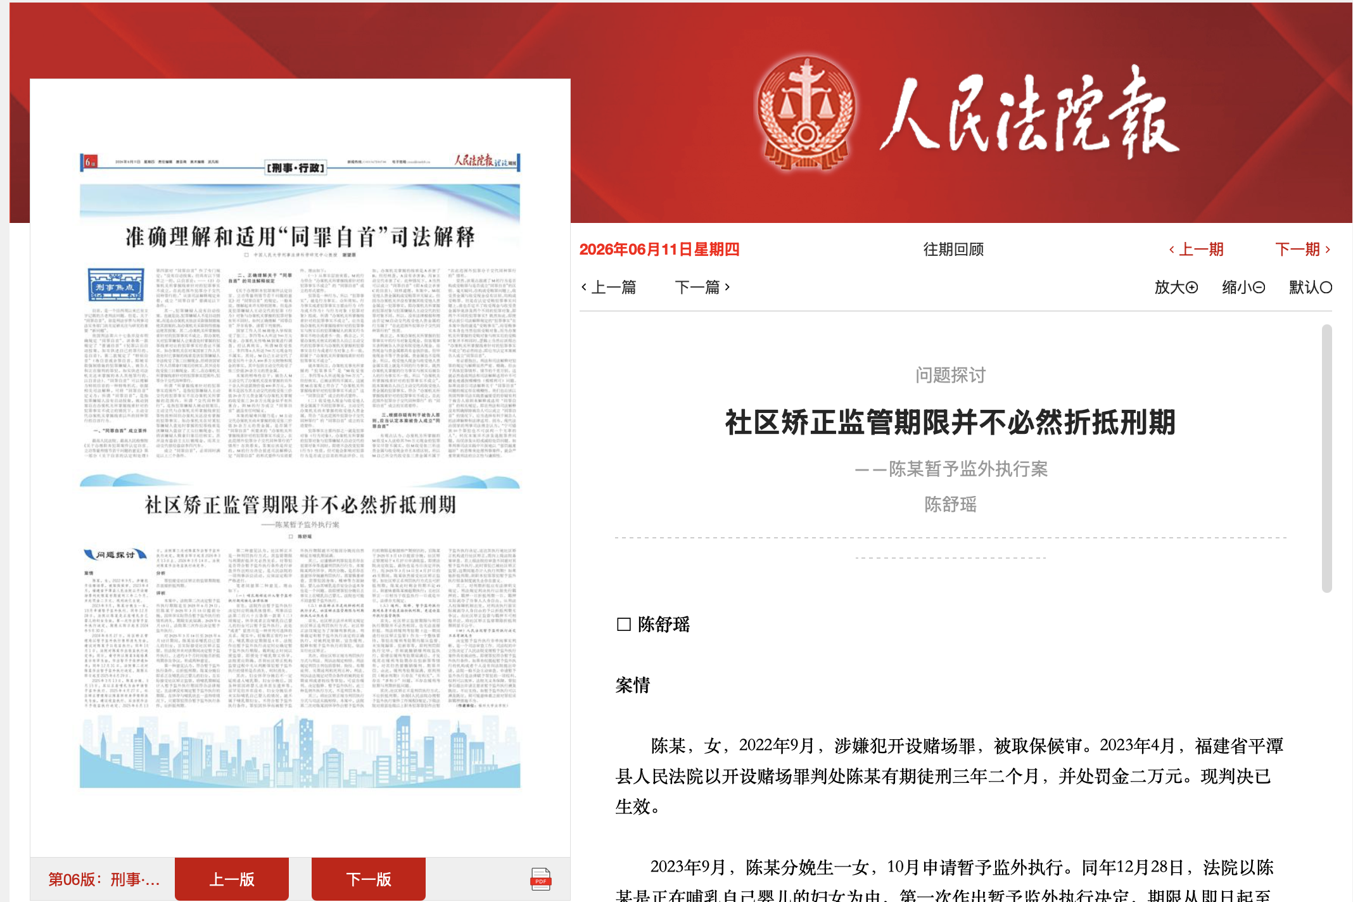
Task: Go to previous issue 上一期
Action: [x=1196, y=249]
